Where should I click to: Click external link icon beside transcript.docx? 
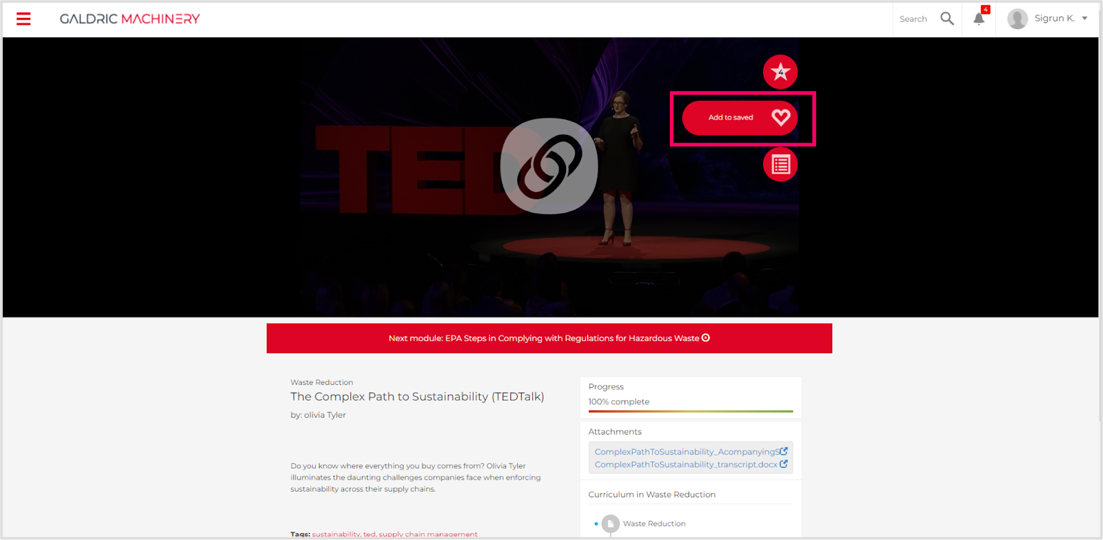coord(784,464)
